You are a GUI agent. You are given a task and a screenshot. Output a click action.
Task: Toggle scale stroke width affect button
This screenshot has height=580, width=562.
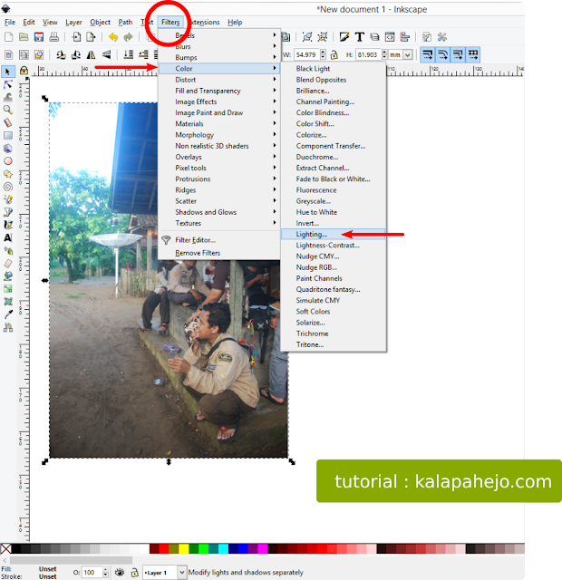[427, 54]
